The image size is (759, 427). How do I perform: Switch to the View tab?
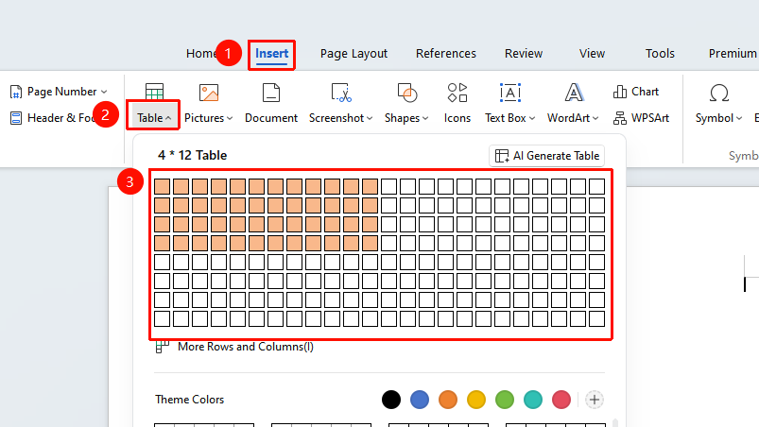pyautogui.click(x=592, y=54)
